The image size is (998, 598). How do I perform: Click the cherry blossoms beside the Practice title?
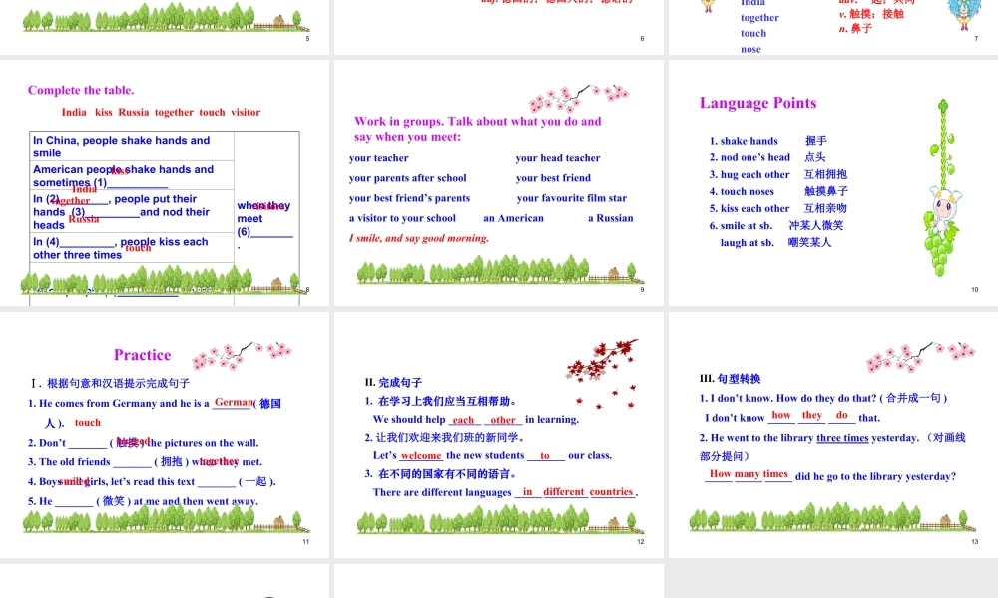pyautogui.click(x=241, y=356)
